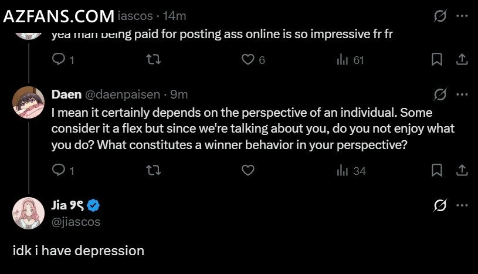Open more options on Daen's tweet
The width and height of the screenshot is (478, 274).
pyautogui.click(x=462, y=94)
